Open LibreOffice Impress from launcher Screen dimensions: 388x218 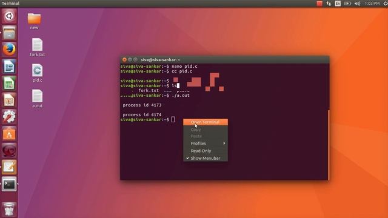pos(9,100)
